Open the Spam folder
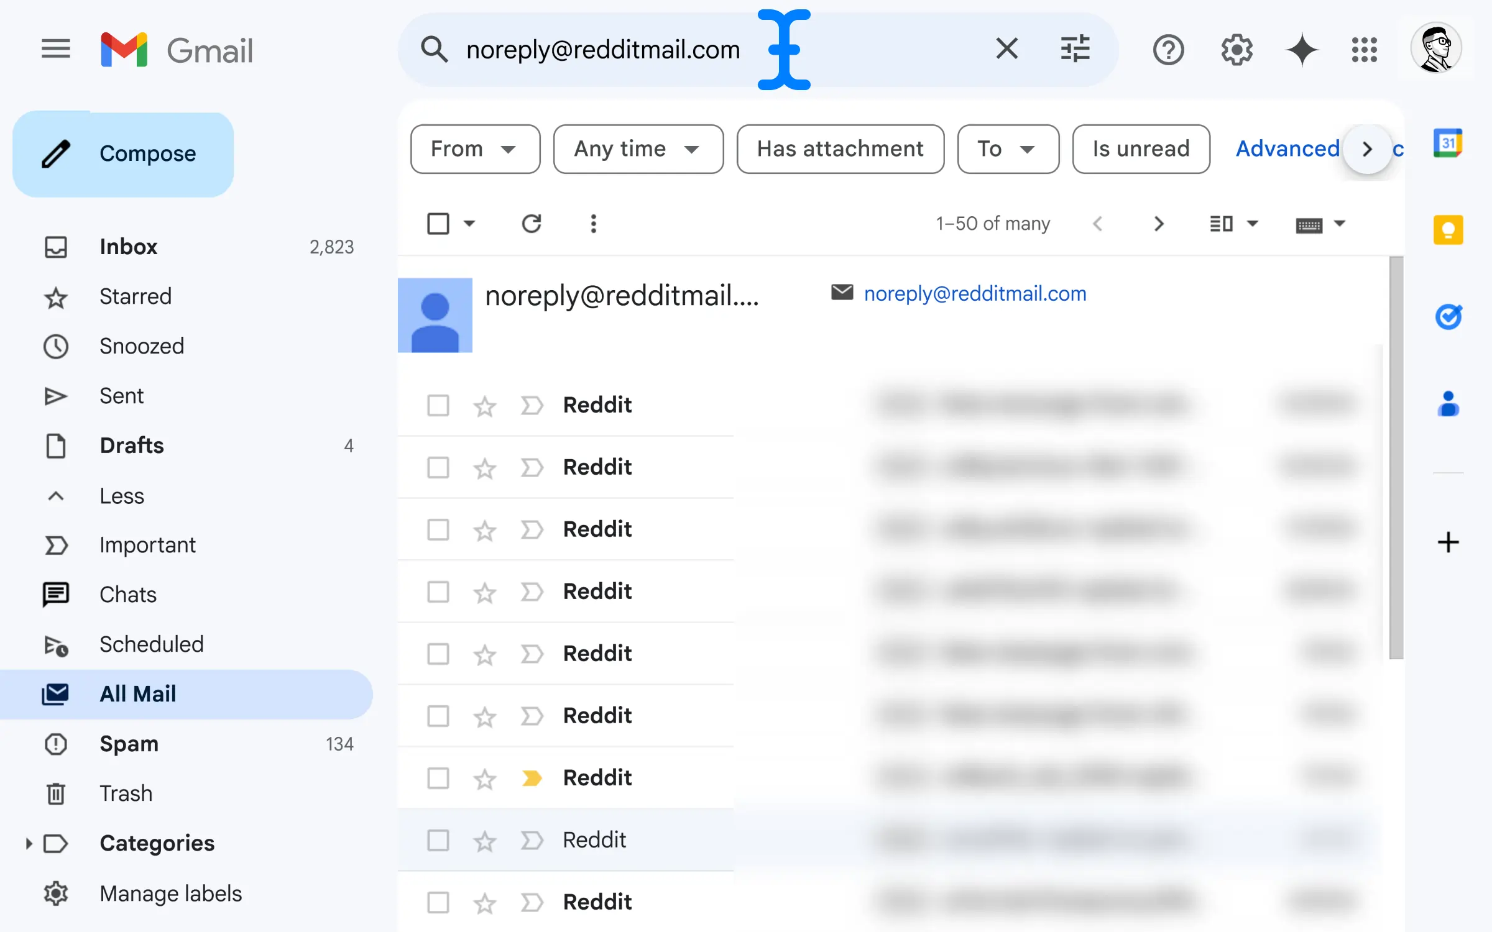The width and height of the screenshot is (1492, 932). click(x=186, y=744)
